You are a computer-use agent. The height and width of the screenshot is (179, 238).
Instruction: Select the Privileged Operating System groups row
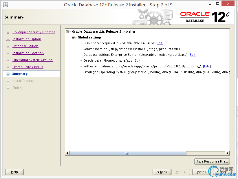[x=156, y=72]
